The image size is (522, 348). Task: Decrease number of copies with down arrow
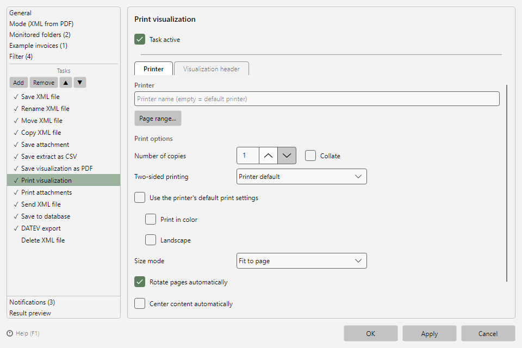(x=287, y=156)
